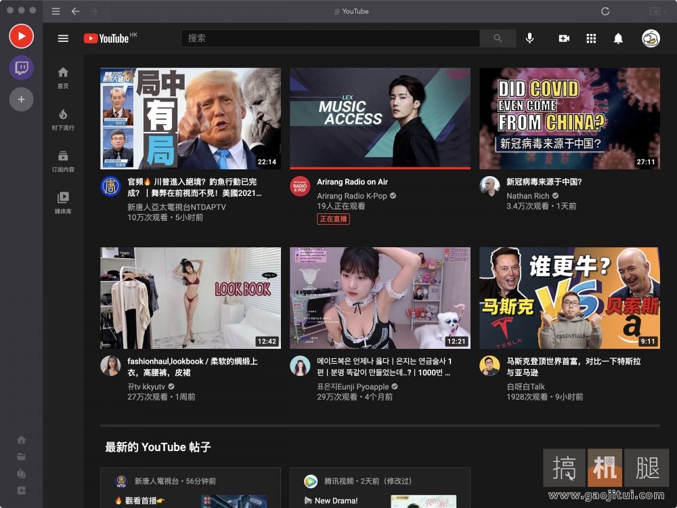Click the 正在直播 live badge
Screen dimensions: 677x508
pos(333,219)
